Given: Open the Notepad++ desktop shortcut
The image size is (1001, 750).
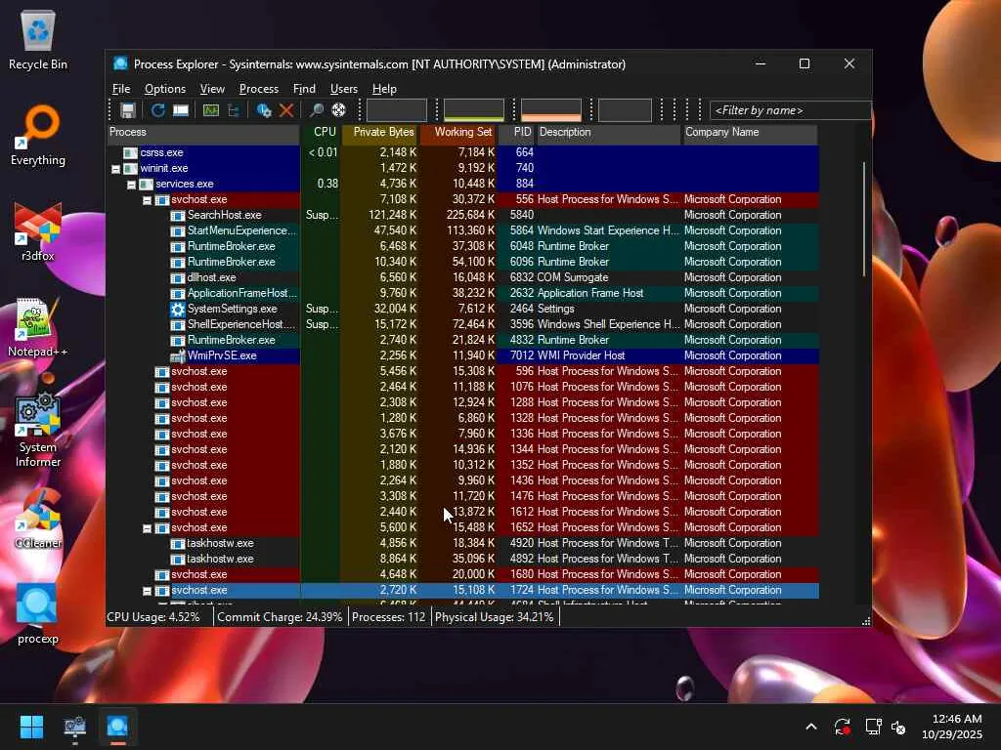Looking at the screenshot, I should point(38,327).
